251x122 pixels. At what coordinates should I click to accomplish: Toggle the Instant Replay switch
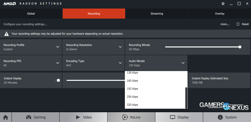click(57, 80)
